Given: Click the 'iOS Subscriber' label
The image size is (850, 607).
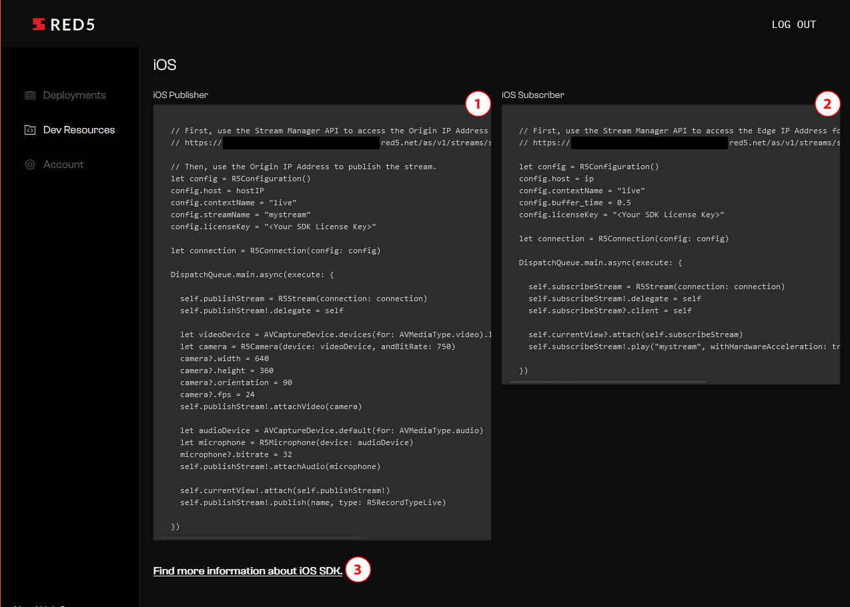Looking at the screenshot, I should [x=533, y=95].
